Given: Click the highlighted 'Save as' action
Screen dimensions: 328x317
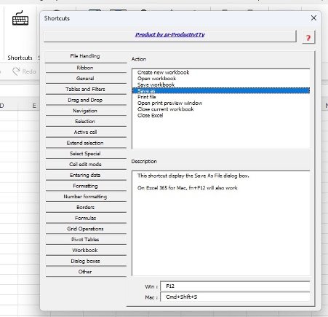Looking at the screenshot, I should [221, 90].
